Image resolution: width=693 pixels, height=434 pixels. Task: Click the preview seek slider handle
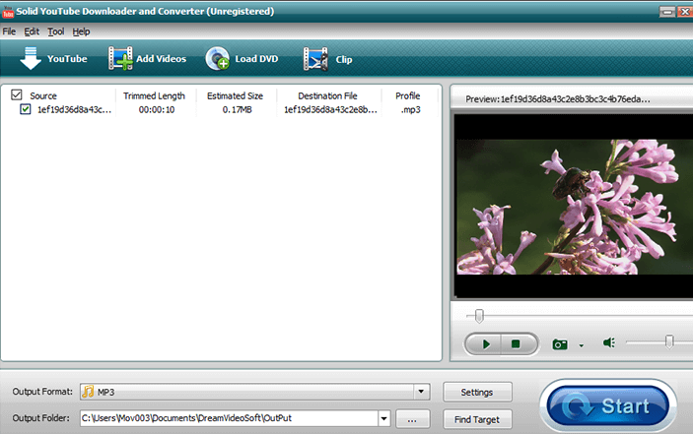click(x=479, y=316)
